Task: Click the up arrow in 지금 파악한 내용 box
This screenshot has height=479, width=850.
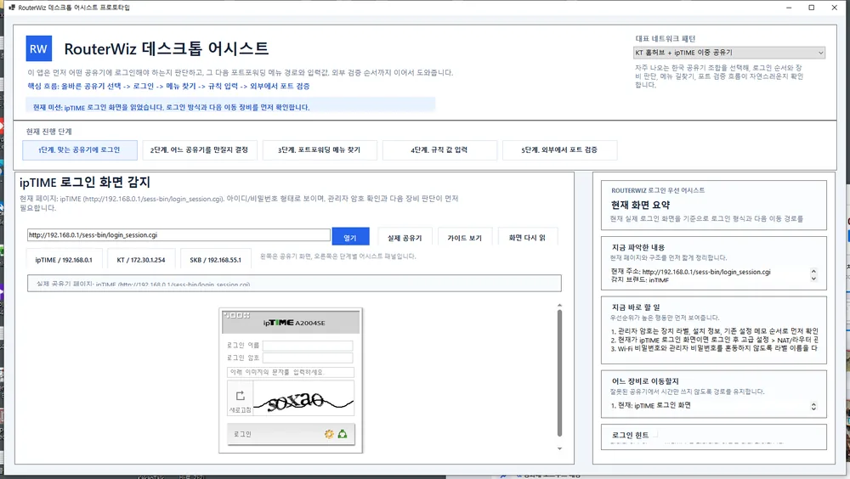Action: [x=813, y=271]
